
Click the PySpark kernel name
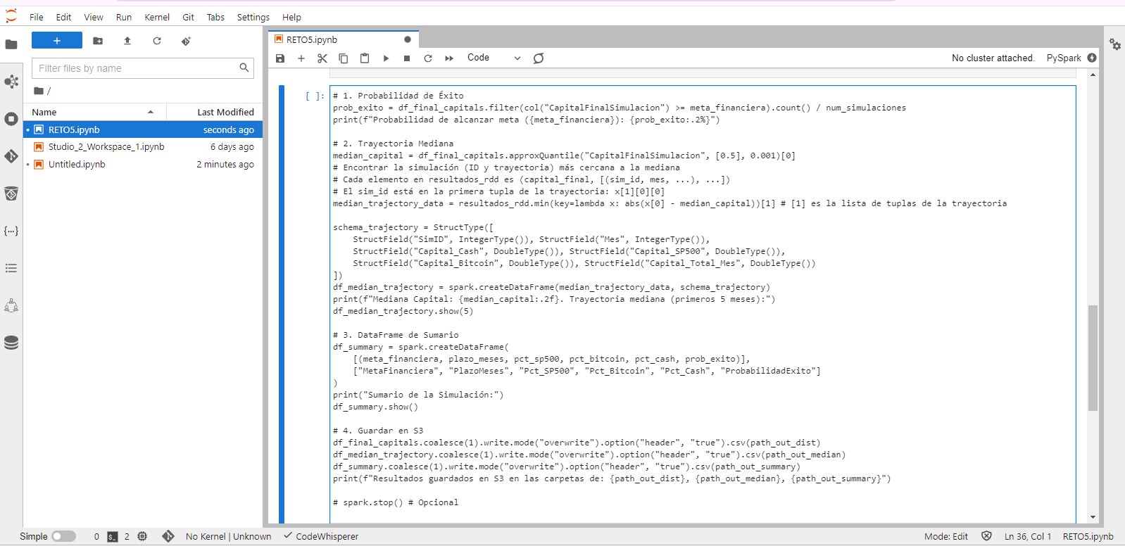click(1064, 58)
